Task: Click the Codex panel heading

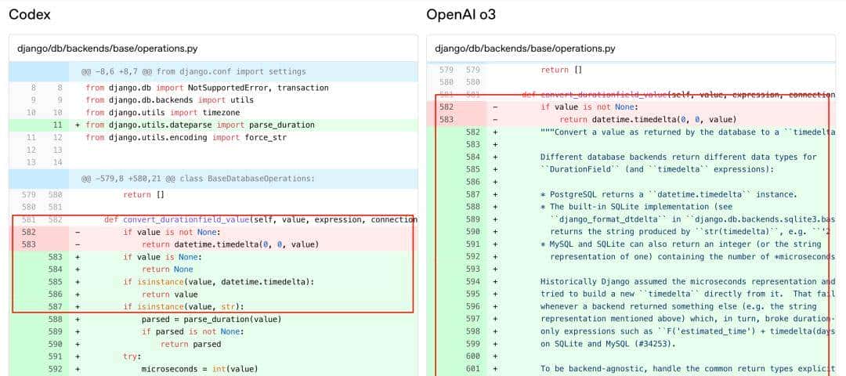Action: (31, 14)
